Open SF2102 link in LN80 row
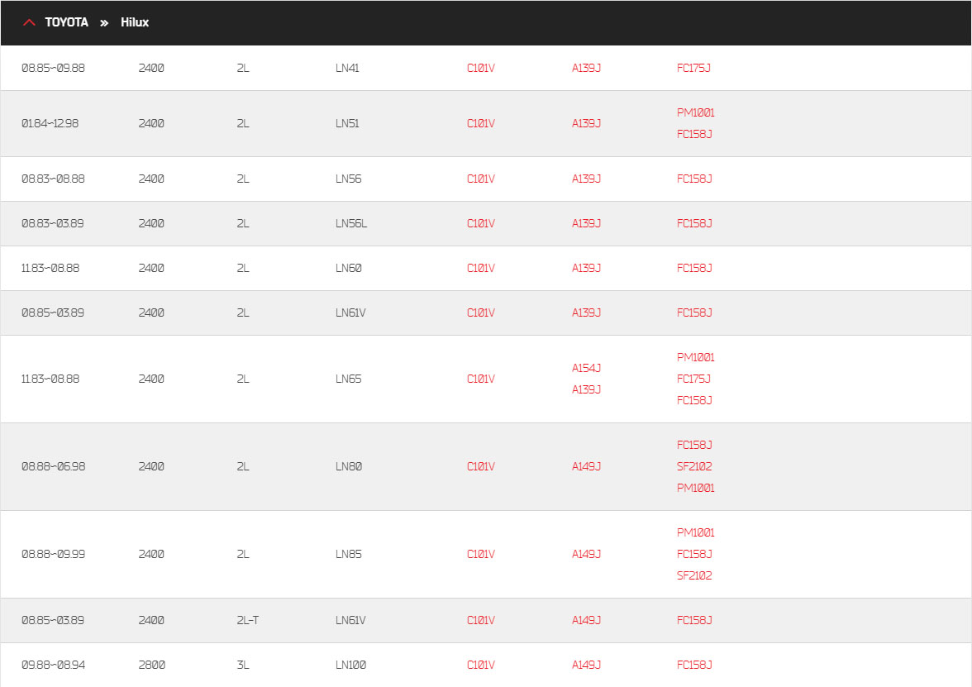The height and width of the screenshot is (687, 972). 693,466
